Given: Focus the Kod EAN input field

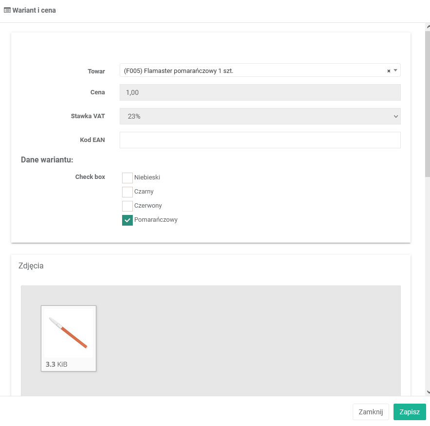Looking at the screenshot, I should click(x=260, y=140).
